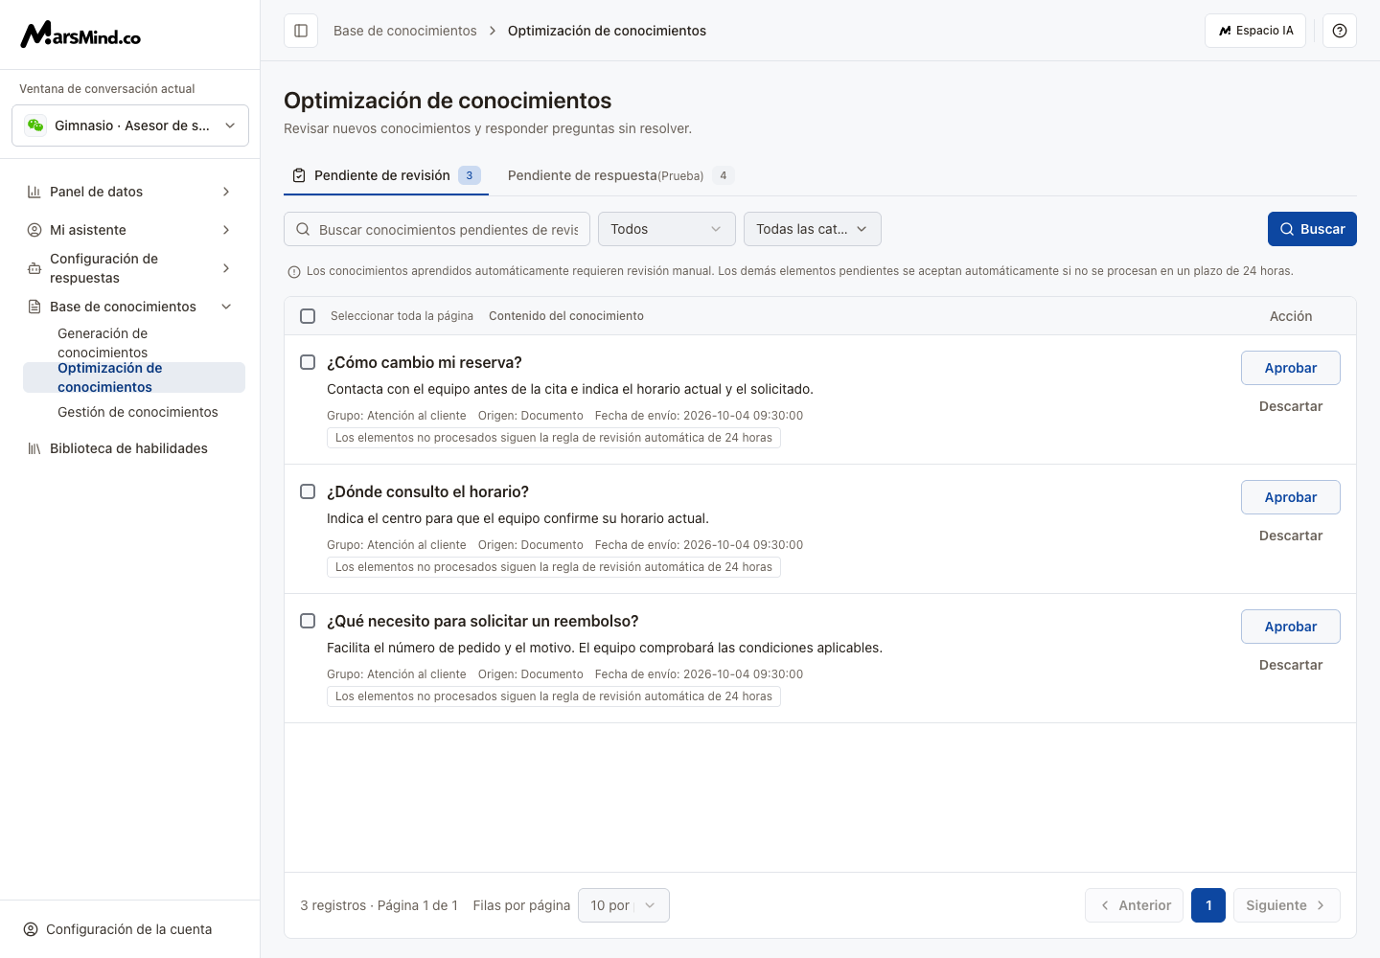Open the 'Todos' filter dropdown
Screen dimensions: 1380x958
click(x=667, y=229)
